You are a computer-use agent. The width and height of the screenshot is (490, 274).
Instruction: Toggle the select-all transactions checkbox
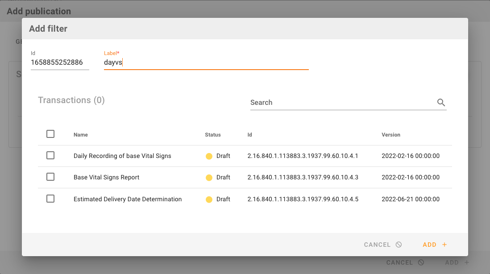click(x=50, y=134)
